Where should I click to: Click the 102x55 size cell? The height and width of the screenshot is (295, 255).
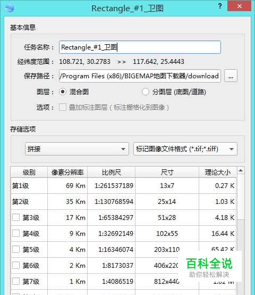pos(167,234)
